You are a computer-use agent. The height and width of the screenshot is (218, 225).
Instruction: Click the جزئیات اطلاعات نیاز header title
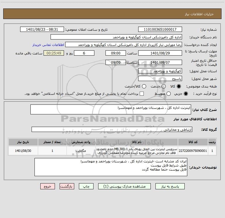click(x=199, y=14)
